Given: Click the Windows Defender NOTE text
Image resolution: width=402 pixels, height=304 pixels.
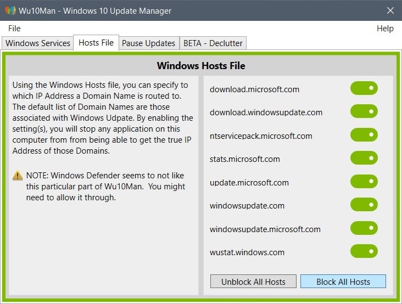Looking at the screenshot, I should tap(105, 187).
